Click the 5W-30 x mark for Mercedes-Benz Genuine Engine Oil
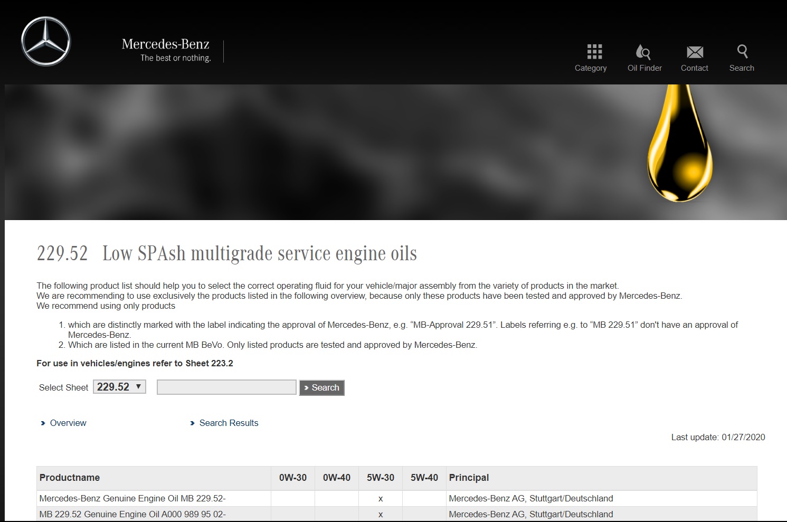 coord(381,499)
